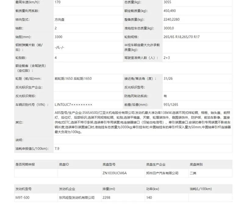Image resolution: width=244 pixels, height=205 pixels.
Task: Select fuel consumption value 7.9
Action: tap(57, 149)
